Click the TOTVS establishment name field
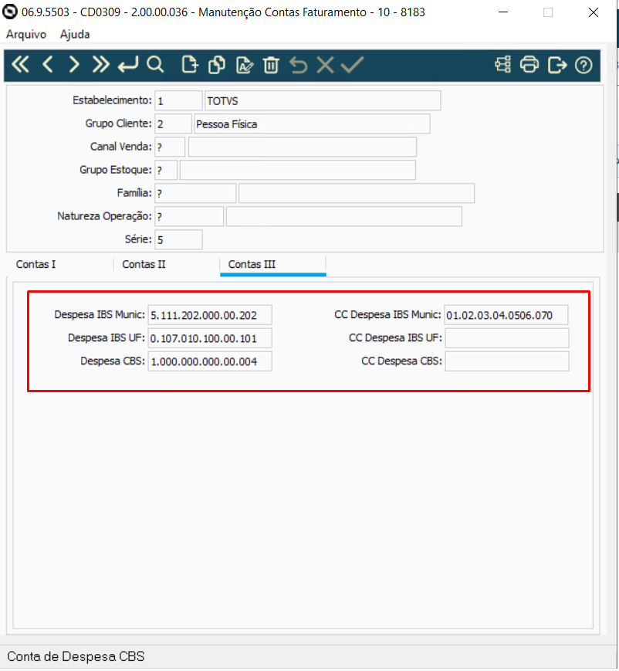This screenshot has width=619, height=671. click(x=323, y=100)
